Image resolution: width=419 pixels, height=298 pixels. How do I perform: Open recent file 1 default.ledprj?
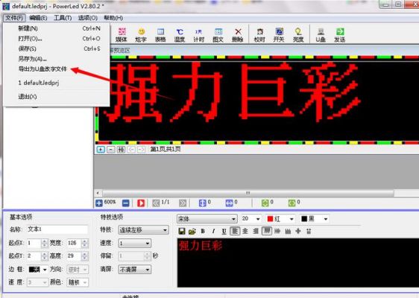tap(56, 83)
